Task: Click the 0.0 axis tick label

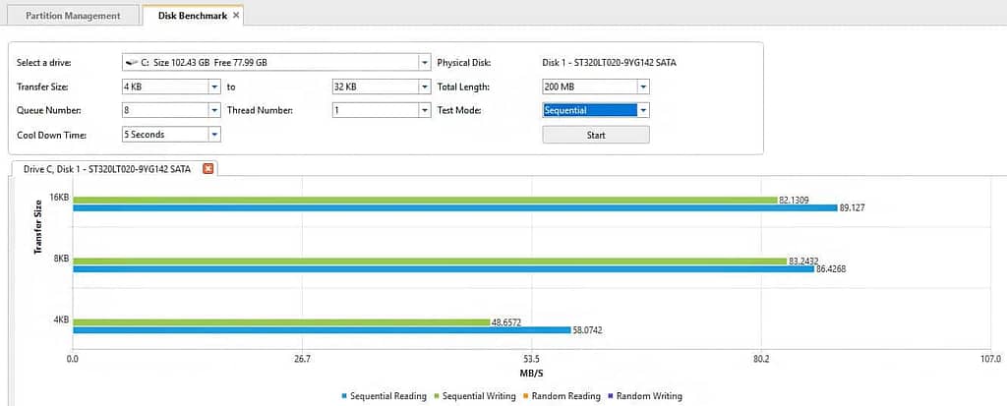Action: pyautogui.click(x=73, y=359)
